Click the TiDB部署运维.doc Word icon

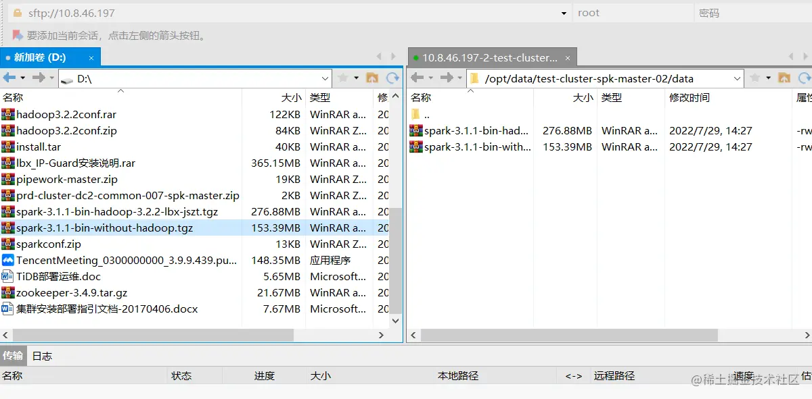(8, 276)
